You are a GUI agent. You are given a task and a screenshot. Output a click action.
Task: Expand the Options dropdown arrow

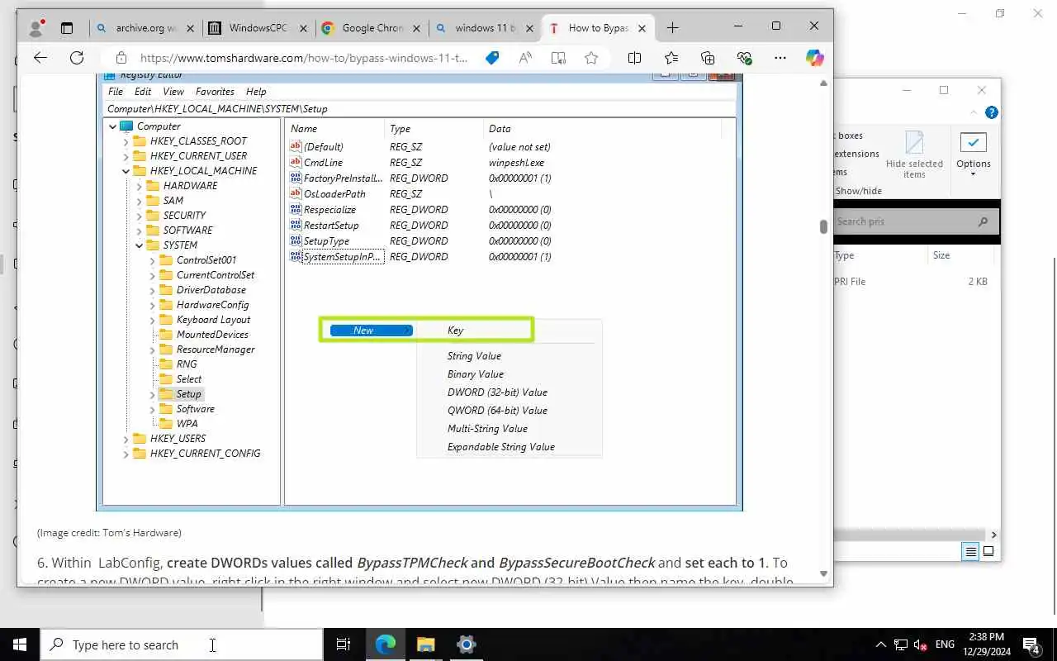pyautogui.click(x=973, y=174)
